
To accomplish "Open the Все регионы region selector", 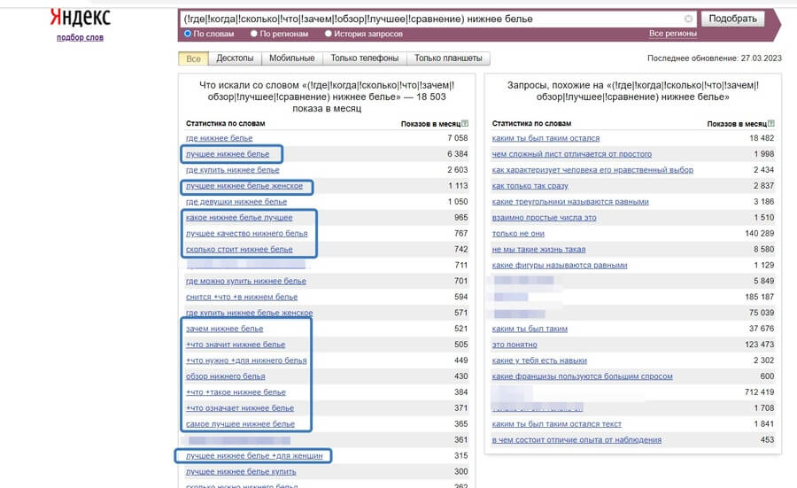I will [672, 34].
